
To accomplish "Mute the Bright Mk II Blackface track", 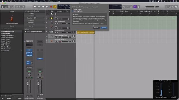I will pyautogui.click(x=55, y=37).
